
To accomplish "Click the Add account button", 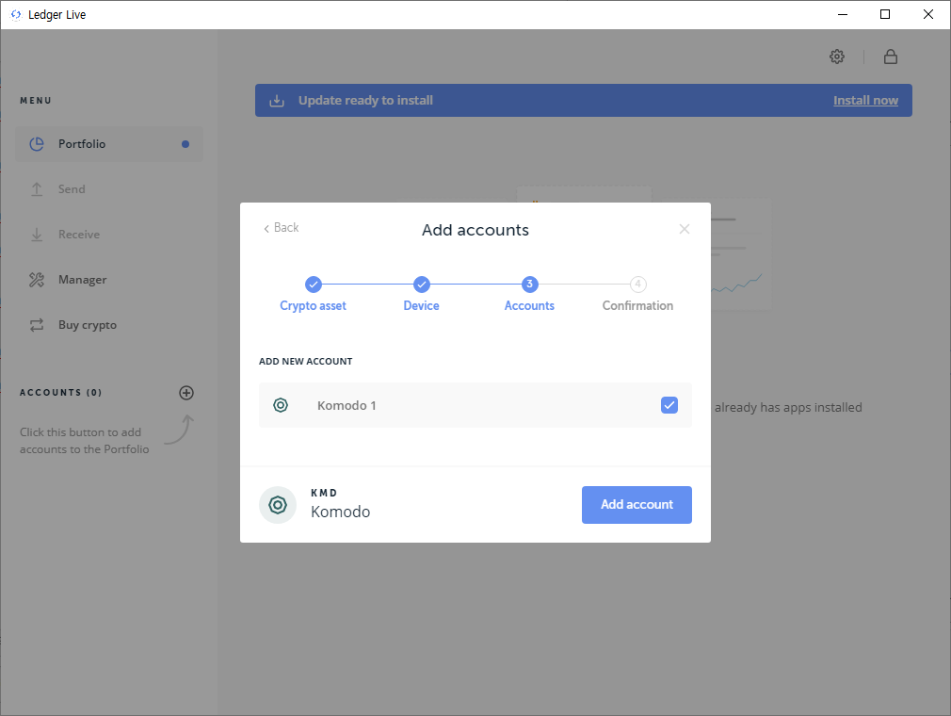I will (637, 505).
